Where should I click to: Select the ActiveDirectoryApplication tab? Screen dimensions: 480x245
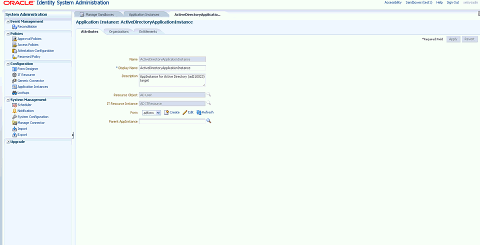(x=197, y=14)
